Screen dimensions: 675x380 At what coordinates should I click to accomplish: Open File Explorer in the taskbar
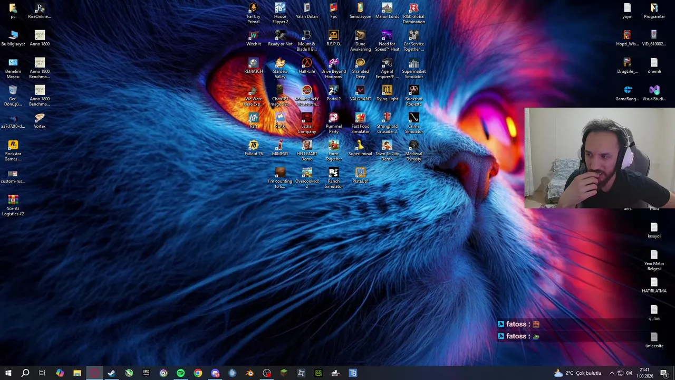click(x=77, y=373)
